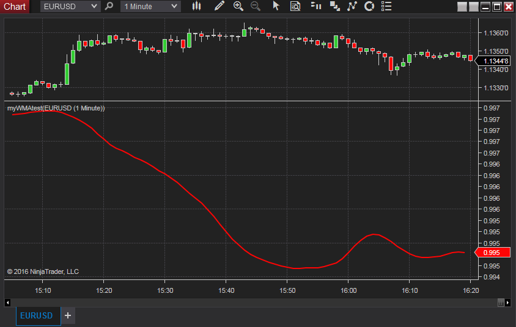Select the cursor pointer tool
This screenshot has height=327, width=516.
[x=276, y=6]
